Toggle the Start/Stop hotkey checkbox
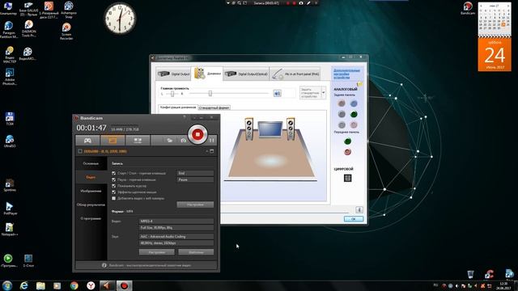This screenshot has width=518, height=291. pos(113,173)
